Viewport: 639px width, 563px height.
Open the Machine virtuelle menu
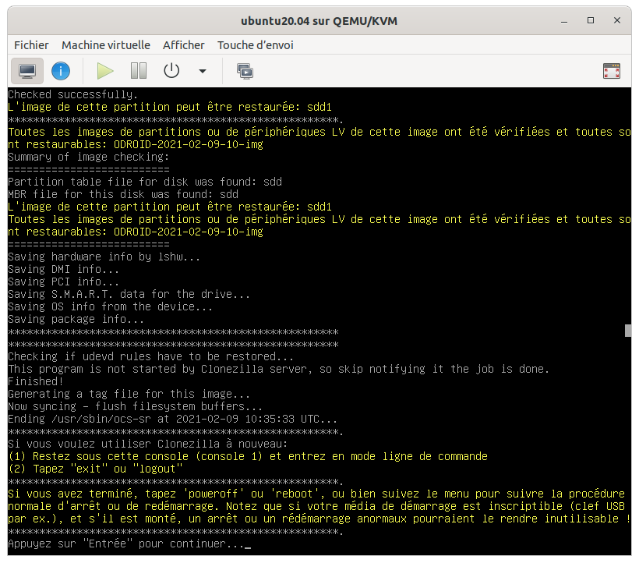point(106,45)
